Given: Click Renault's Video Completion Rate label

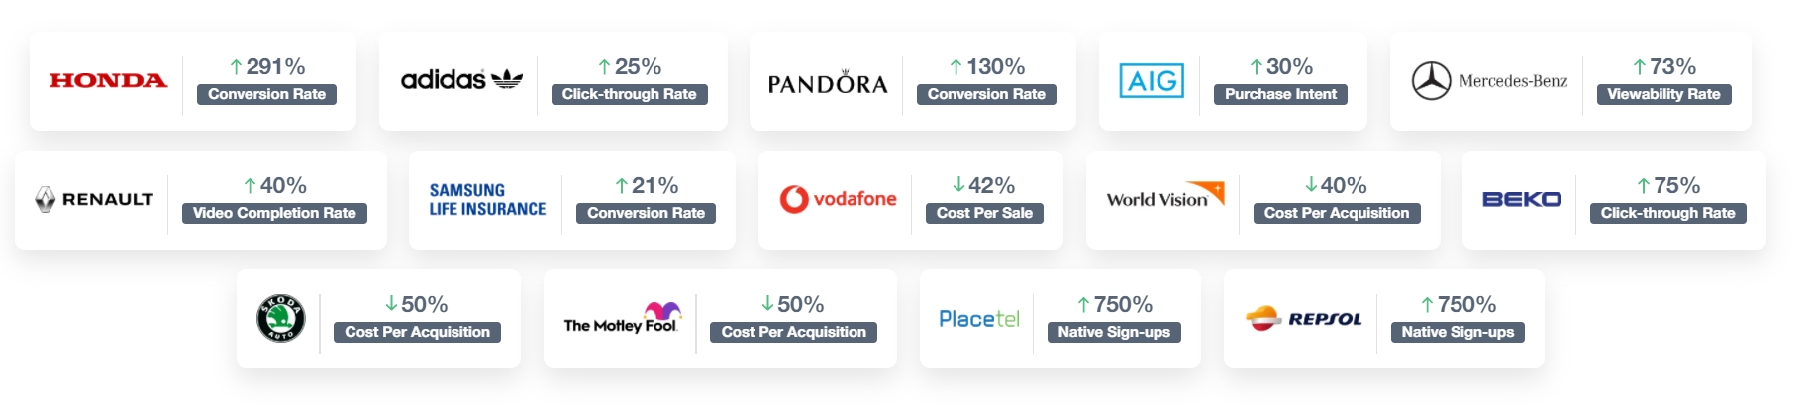Looking at the screenshot, I should [274, 213].
